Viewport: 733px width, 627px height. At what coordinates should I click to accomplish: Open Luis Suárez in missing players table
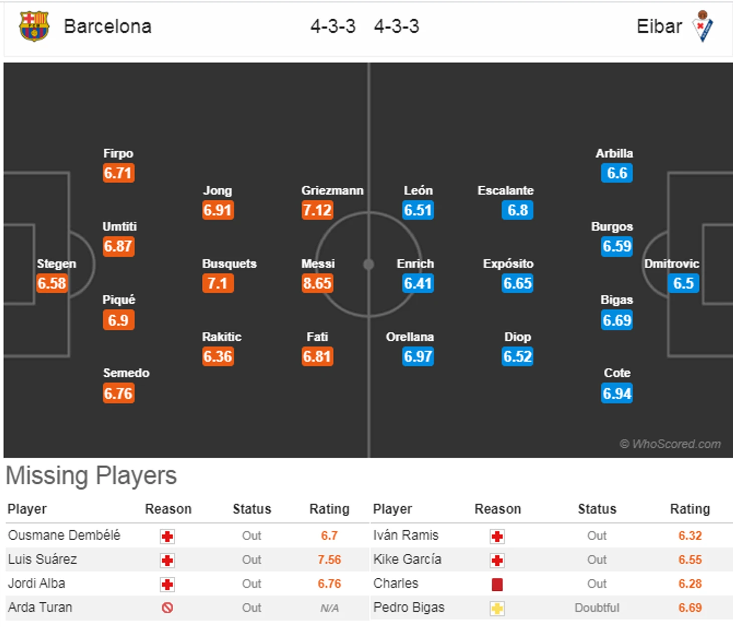(43, 559)
